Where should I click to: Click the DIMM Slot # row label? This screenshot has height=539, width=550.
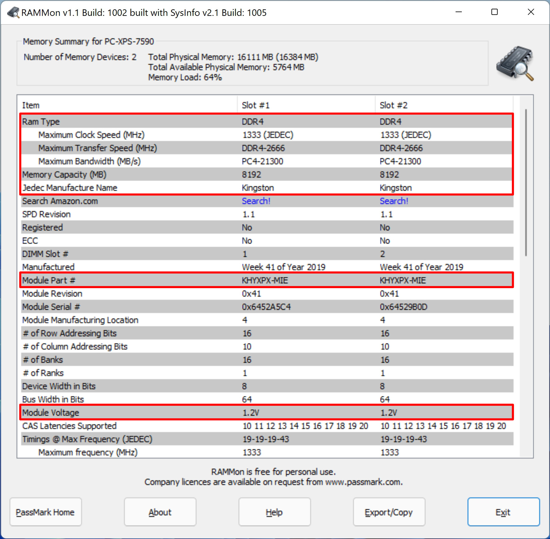[x=45, y=254]
